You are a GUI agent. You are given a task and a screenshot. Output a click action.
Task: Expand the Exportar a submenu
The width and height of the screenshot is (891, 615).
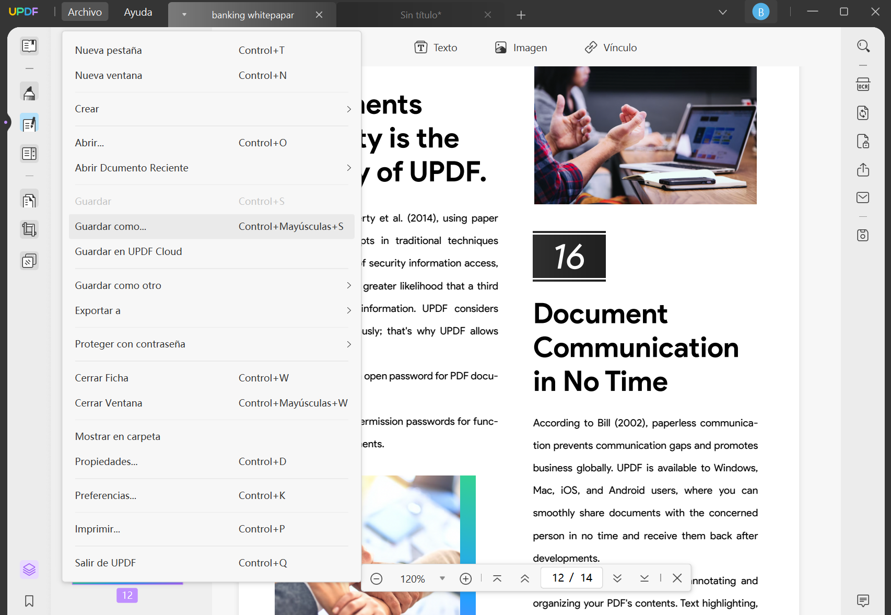(x=212, y=310)
